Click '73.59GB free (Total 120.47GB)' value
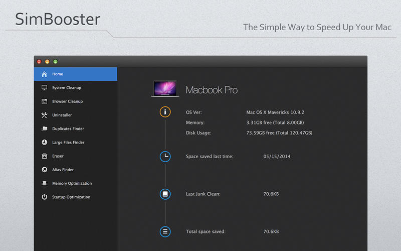Screen dimensions: 401x251 point(279,133)
